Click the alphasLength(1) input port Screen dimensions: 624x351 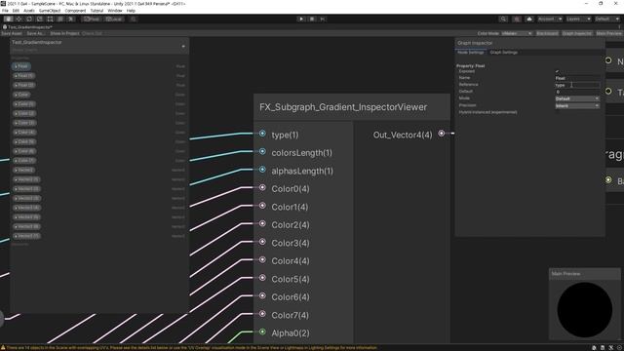262,170
